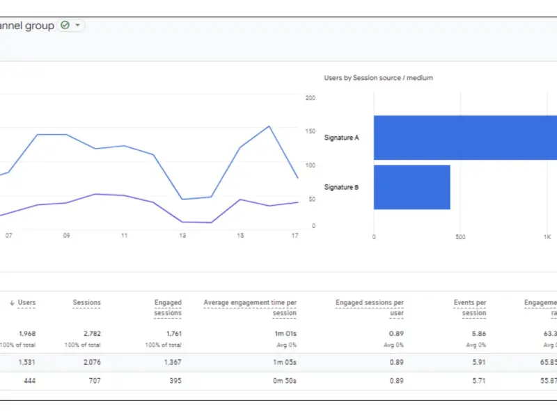Click the 2,782 total sessions value
The image size is (557, 417).
(x=90, y=333)
